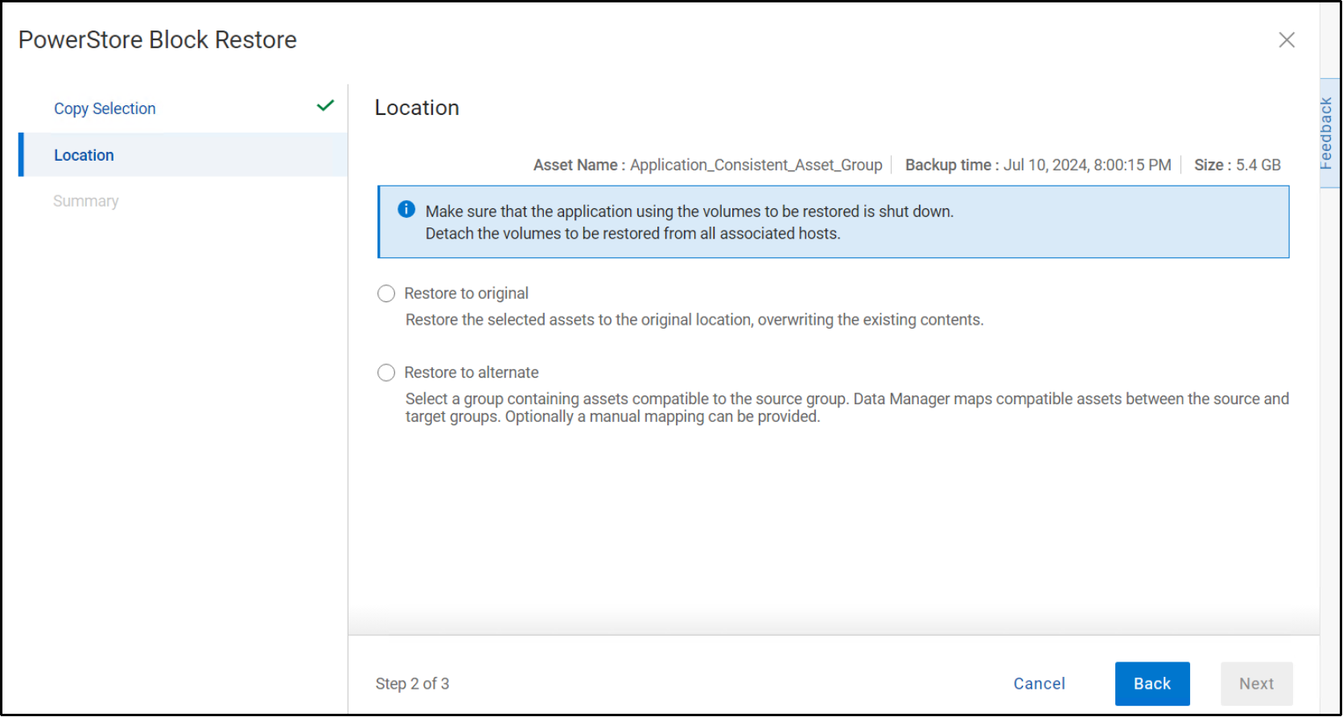The height and width of the screenshot is (717, 1343).
Task: Click the Application_Consistent_Asset_Group asset name
Action: pyautogui.click(x=756, y=165)
